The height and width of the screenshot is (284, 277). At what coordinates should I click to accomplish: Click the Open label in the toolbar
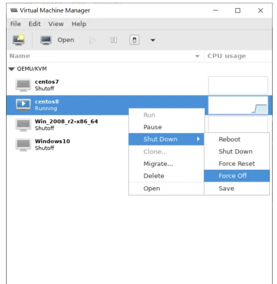pos(66,40)
